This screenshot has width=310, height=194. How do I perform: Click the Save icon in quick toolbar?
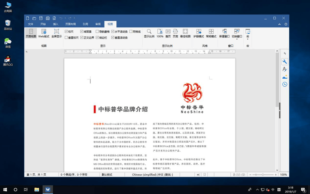pos(41,18)
